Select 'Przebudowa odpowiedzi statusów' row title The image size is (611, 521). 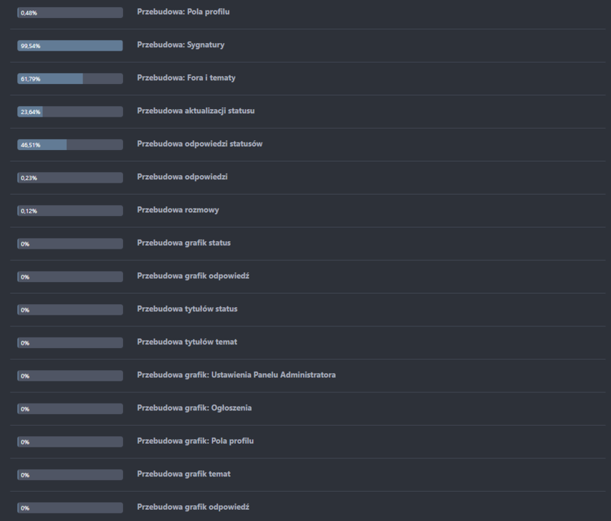199,144
